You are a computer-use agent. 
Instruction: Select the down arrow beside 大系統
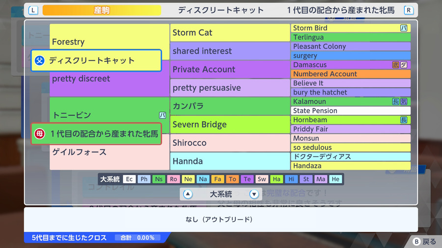(254, 194)
